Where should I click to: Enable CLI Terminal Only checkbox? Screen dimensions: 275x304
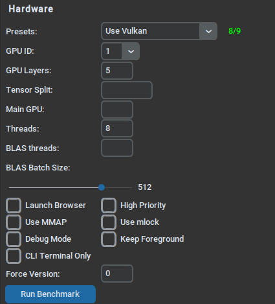pyautogui.click(x=14, y=256)
